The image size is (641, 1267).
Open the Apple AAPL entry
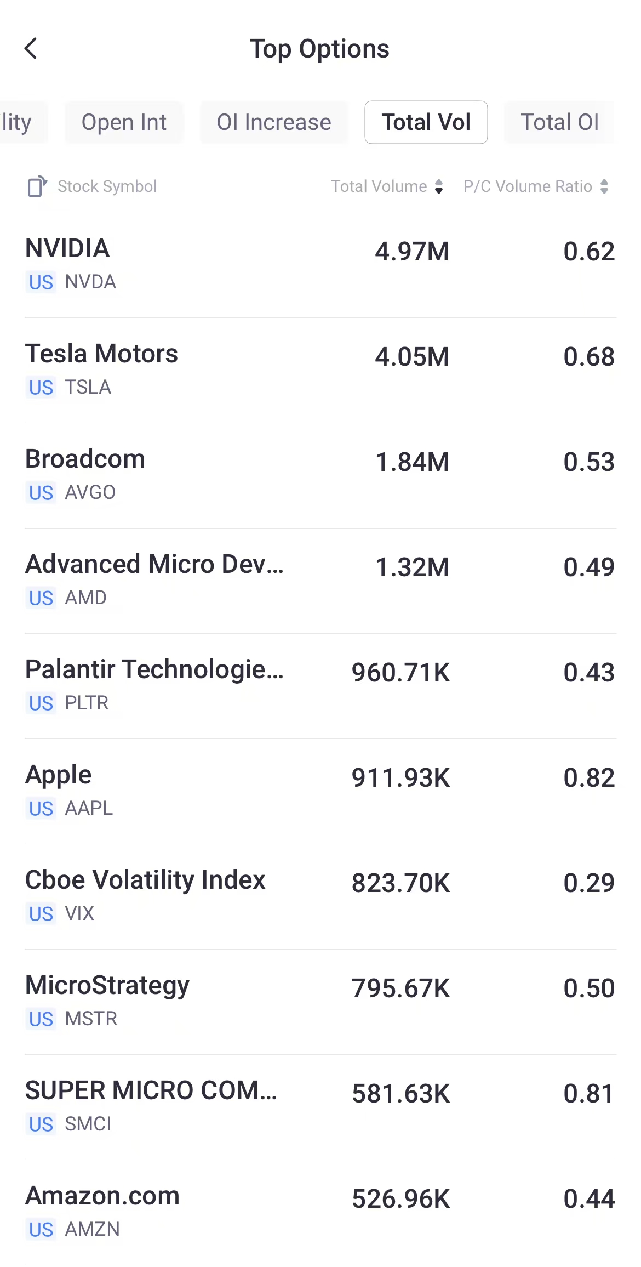pos(321,791)
